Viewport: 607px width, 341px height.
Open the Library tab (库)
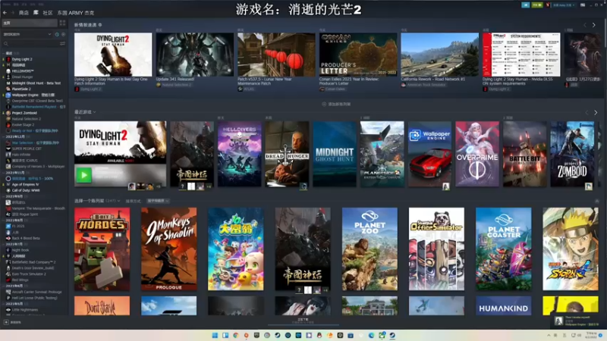36,13
